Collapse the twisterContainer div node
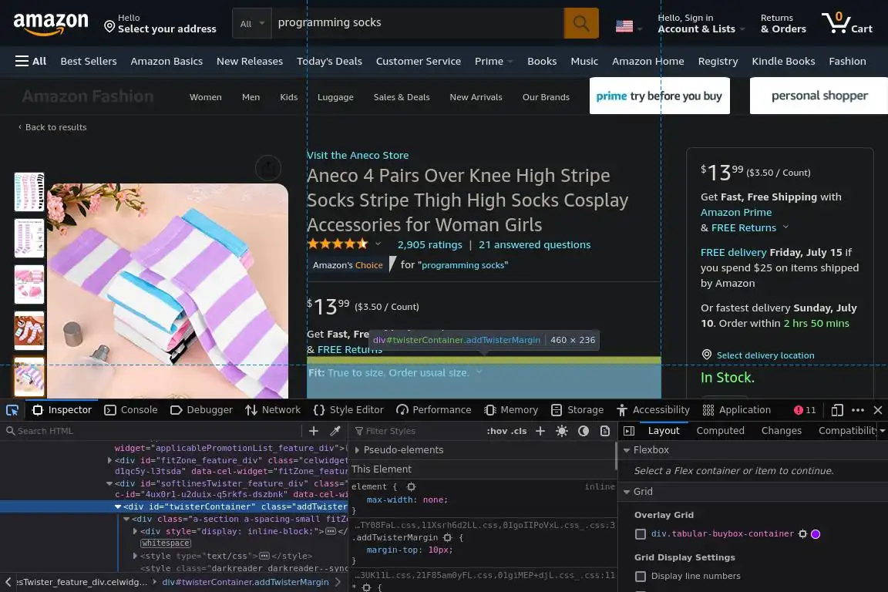This screenshot has width=888, height=592. click(x=118, y=507)
